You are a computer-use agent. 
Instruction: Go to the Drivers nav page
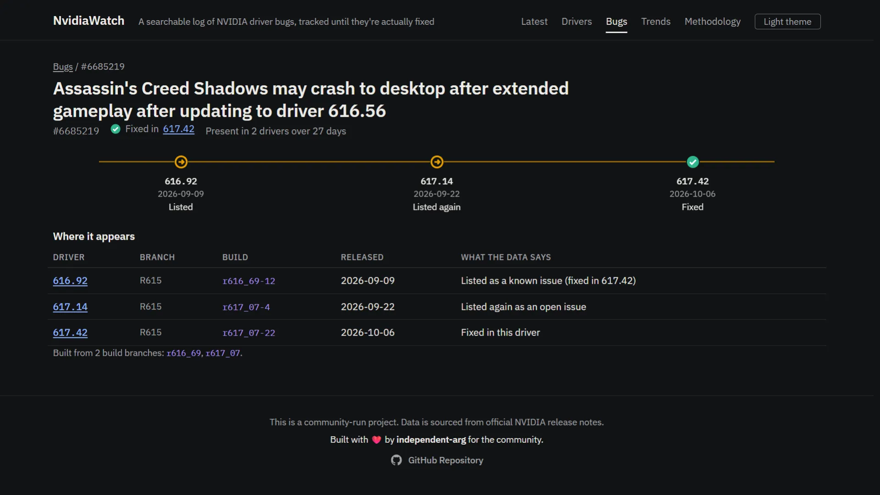pos(577,22)
